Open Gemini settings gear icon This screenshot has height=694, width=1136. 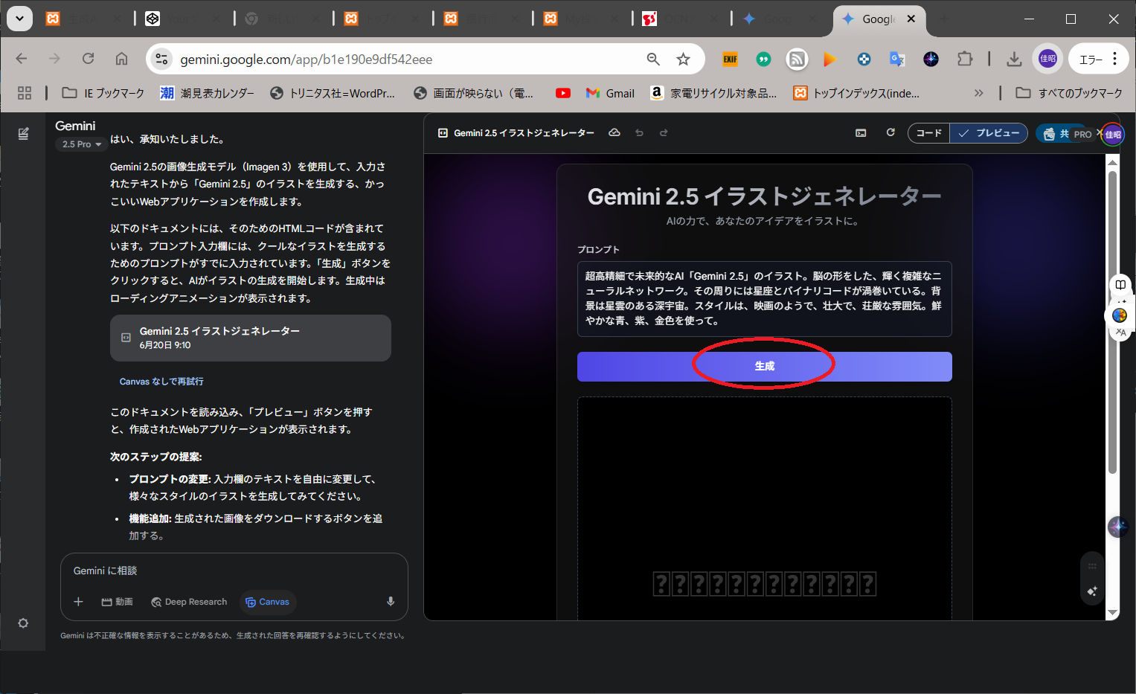tap(23, 623)
